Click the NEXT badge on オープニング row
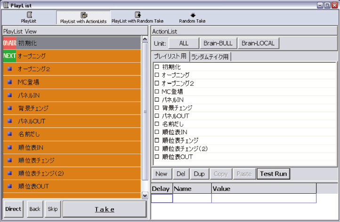Screen dimensions: 340x222 [x=9, y=56]
